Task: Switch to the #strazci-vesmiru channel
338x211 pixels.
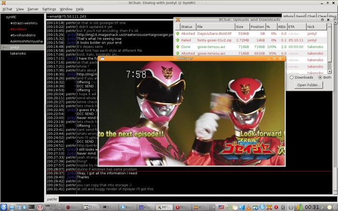Action: coord(24,23)
